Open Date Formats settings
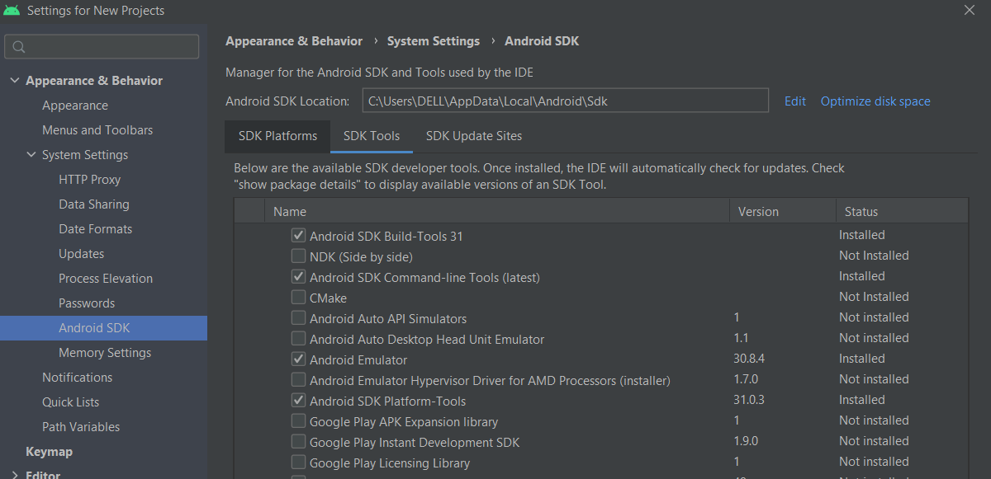991x479 pixels. [x=96, y=229]
